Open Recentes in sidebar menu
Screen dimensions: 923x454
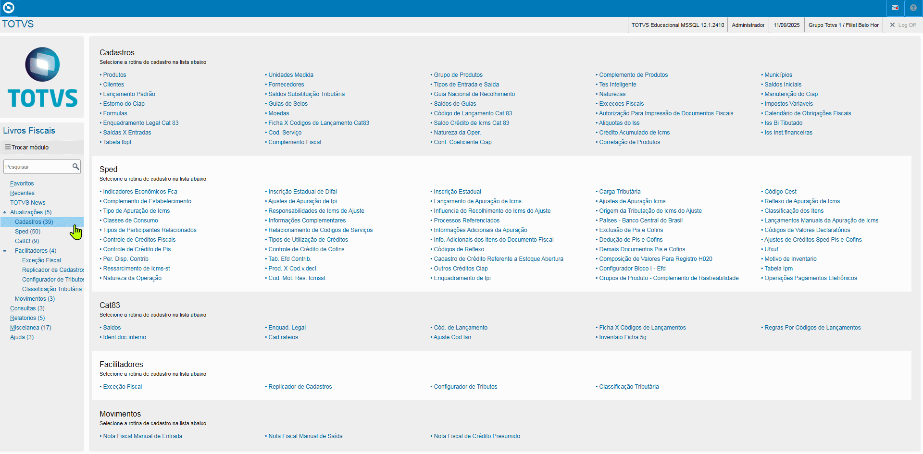[22, 193]
